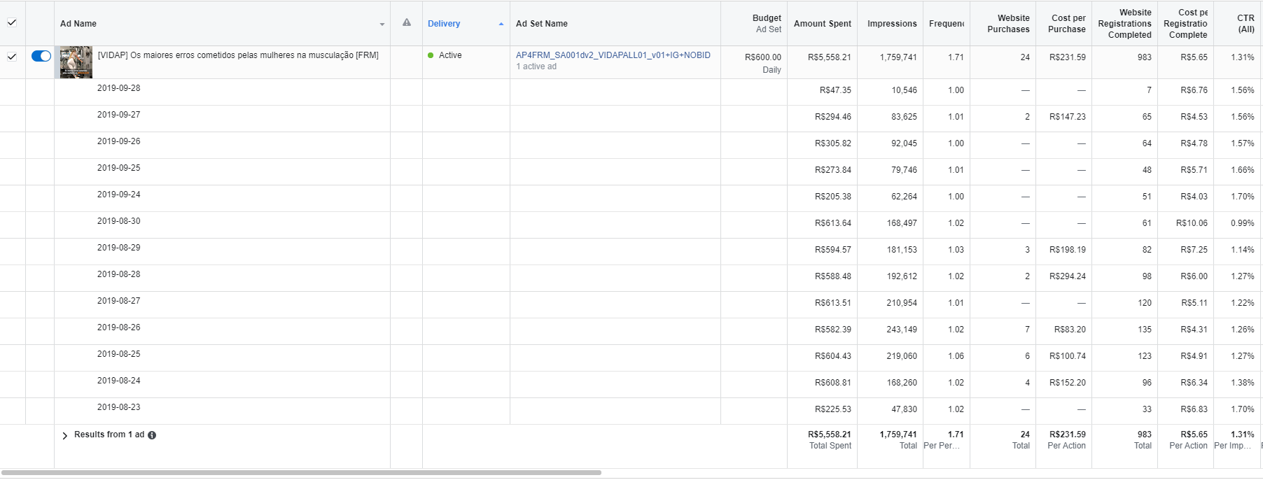Image resolution: width=1263 pixels, height=480 pixels.
Task: Sort by Impressions column header
Action: tap(892, 24)
